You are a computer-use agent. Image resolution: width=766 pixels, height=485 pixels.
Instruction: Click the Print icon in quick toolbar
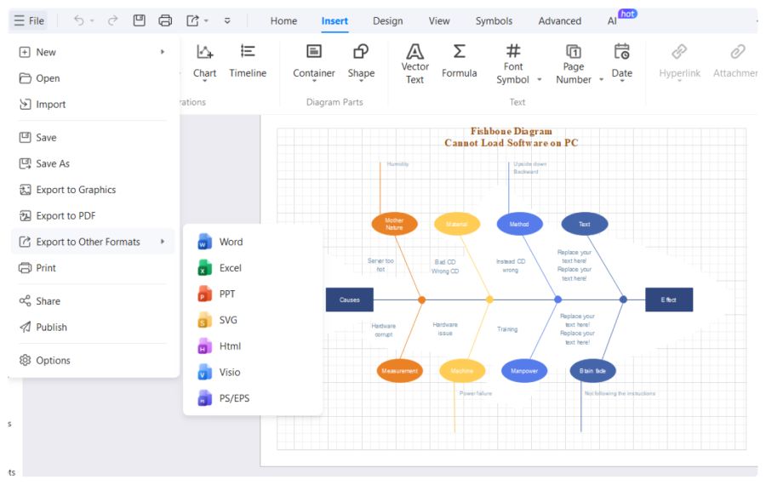coord(165,20)
